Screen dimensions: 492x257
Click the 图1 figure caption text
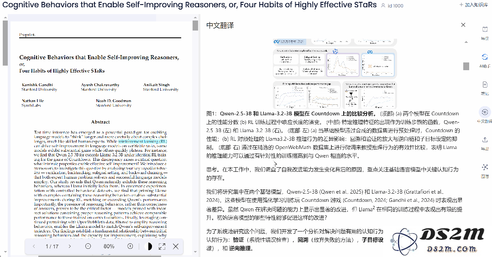click(333, 135)
